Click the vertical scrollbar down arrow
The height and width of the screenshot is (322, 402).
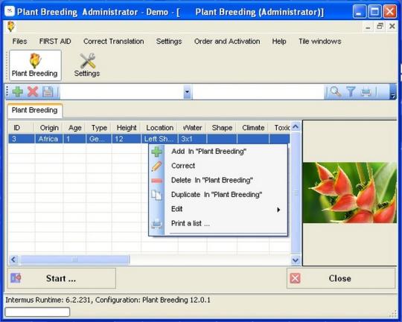(296, 260)
